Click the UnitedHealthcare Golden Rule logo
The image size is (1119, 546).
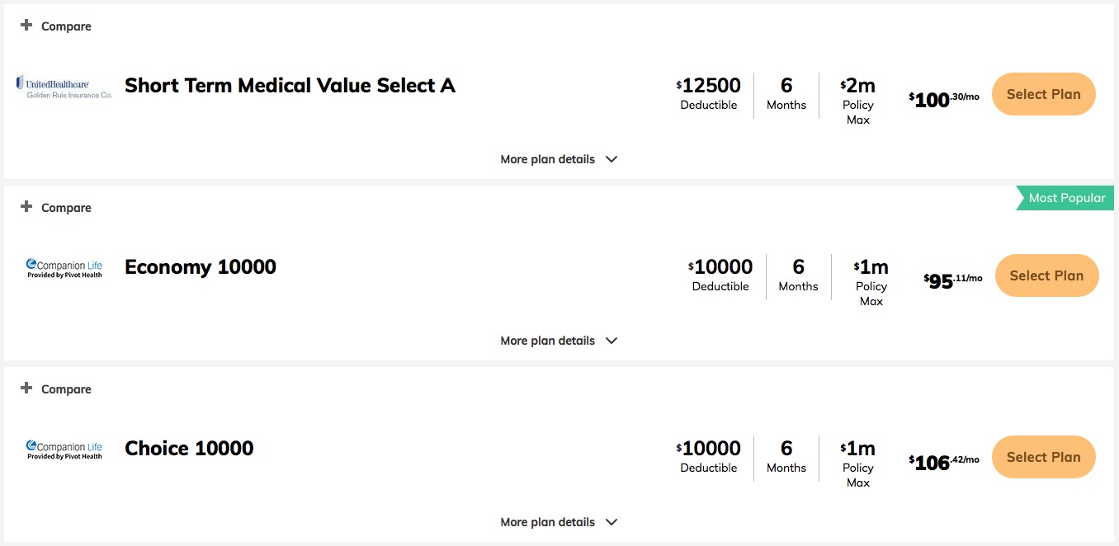[64, 87]
